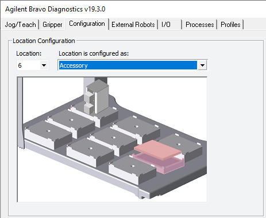Select the pink highlighted deck location 6
This screenshot has height=218, width=266.
pos(159,156)
